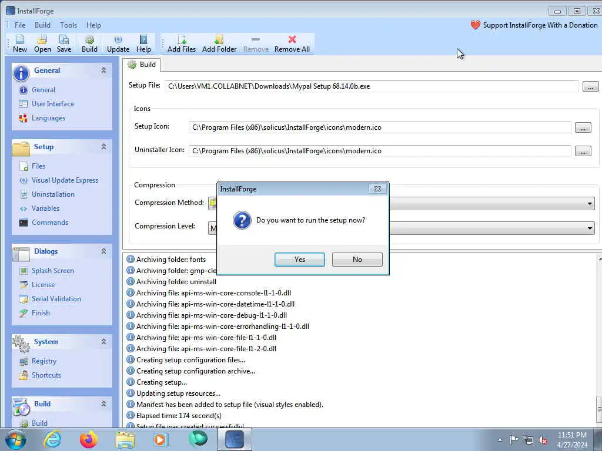Click Support InstallForge With a Donation
The width and height of the screenshot is (602, 451).
point(534,25)
